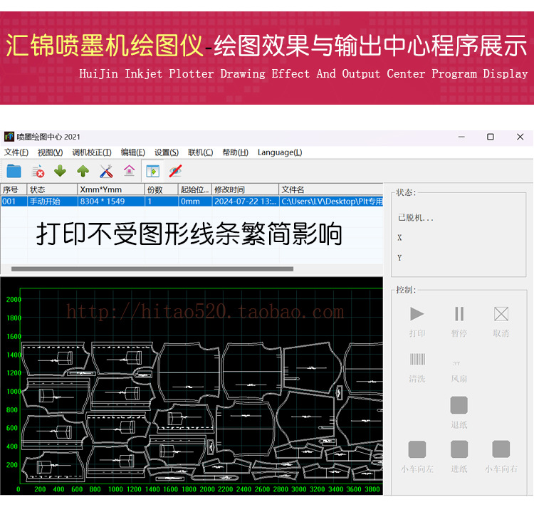534x507 pixels.
Task: Open the crossed tools settings icon
Action: click(106, 171)
